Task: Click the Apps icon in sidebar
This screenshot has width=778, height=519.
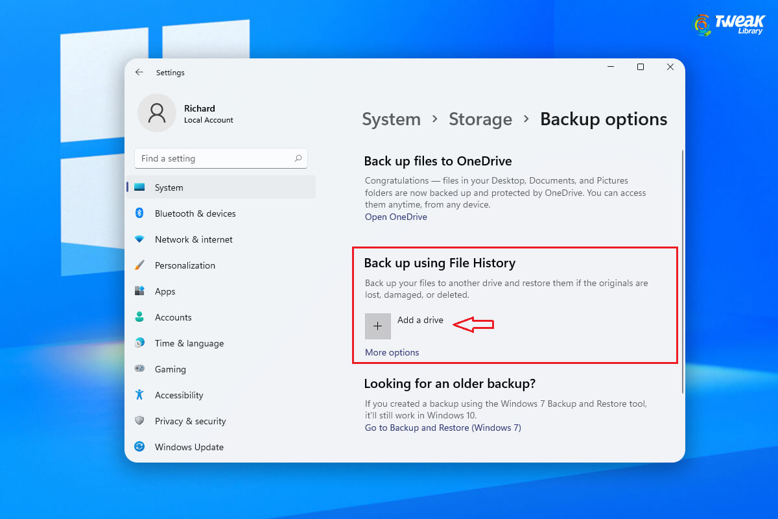Action: (139, 291)
